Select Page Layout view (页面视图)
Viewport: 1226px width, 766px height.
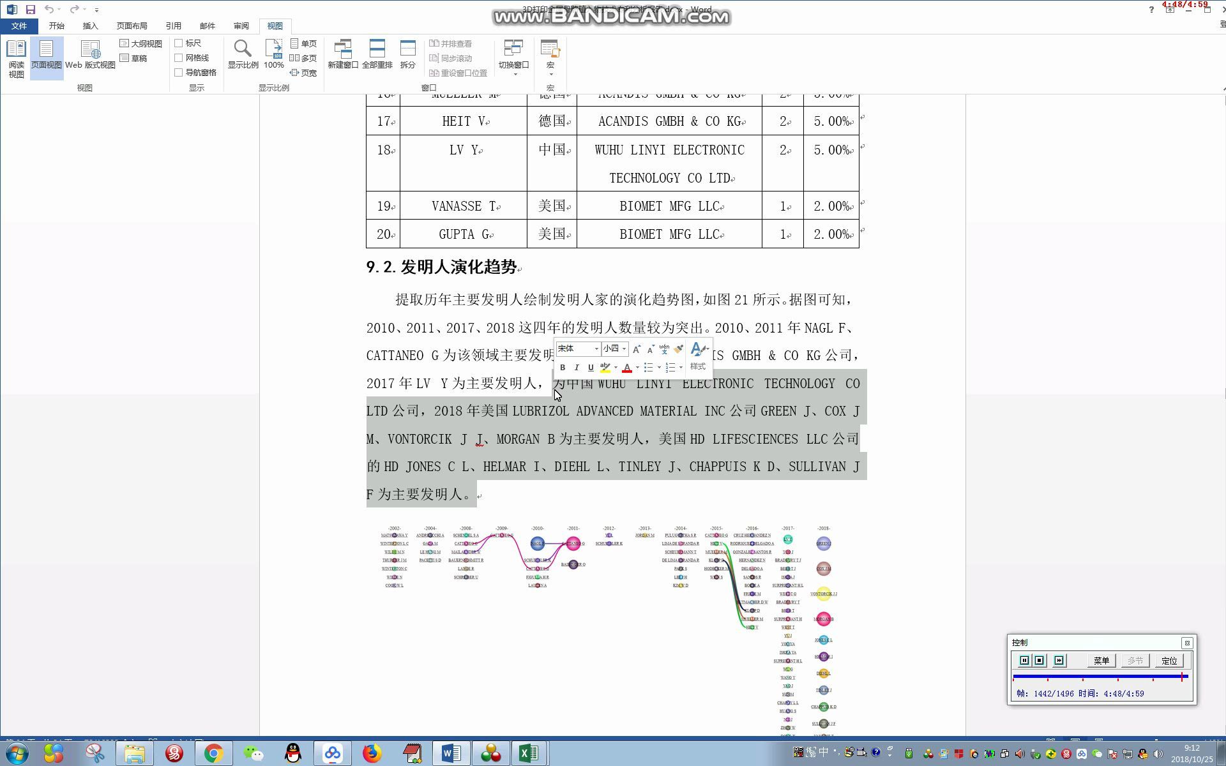coord(46,59)
